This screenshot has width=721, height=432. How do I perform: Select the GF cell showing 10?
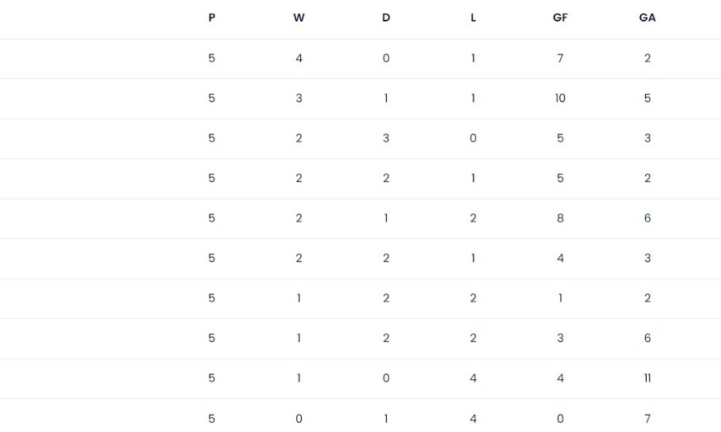[560, 99]
